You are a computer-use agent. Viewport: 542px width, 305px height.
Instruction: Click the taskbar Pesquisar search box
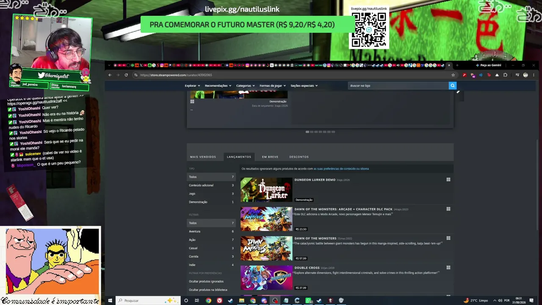(147, 300)
